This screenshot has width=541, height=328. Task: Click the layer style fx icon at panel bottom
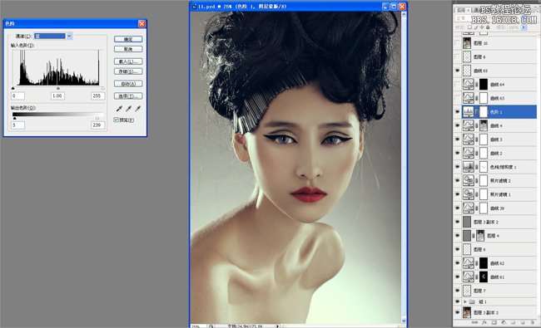(484, 323)
